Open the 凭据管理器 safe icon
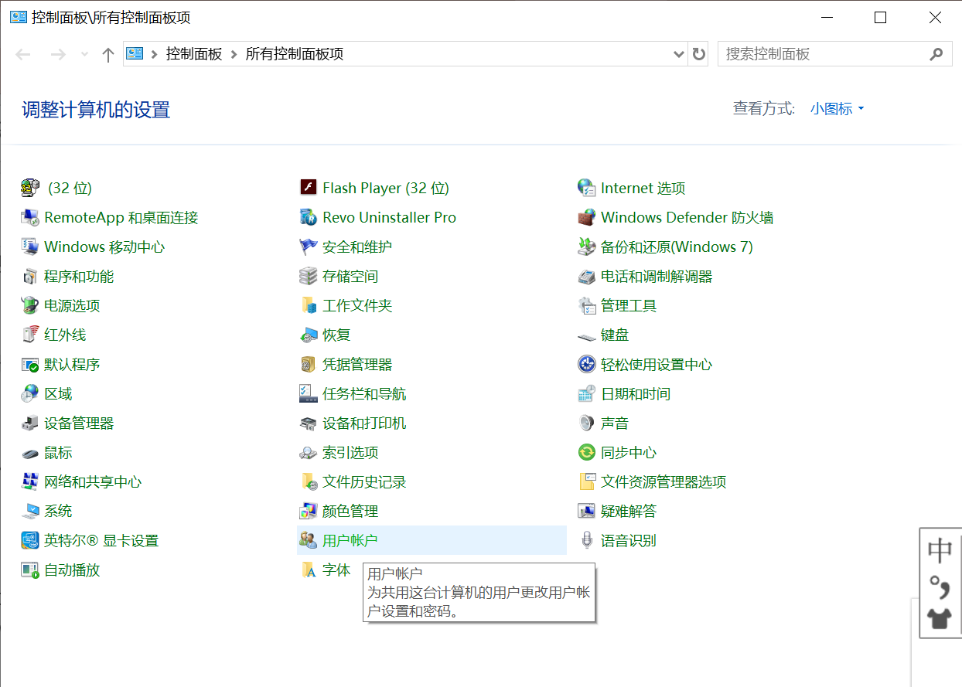Image resolution: width=962 pixels, height=687 pixels. click(309, 364)
